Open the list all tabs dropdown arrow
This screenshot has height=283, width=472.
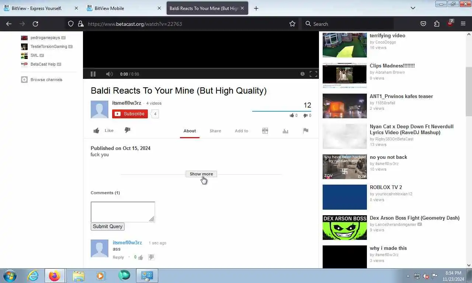[x=413, y=8]
